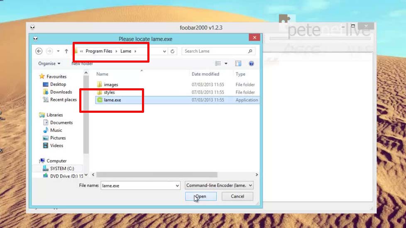Click the search magnifier icon
The width and height of the screenshot is (406, 228).
pyautogui.click(x=250, y=51)
